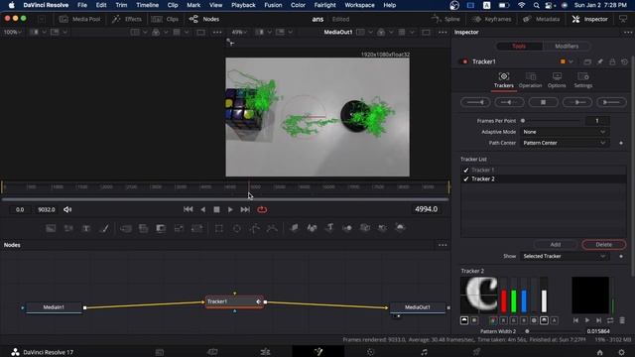635x357 pixels.
Task: Open the Media page icon in the bottom bar
Action: (160, 352)
